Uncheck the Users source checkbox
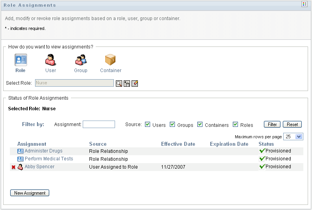312x210 pixels. click(148, 125)
